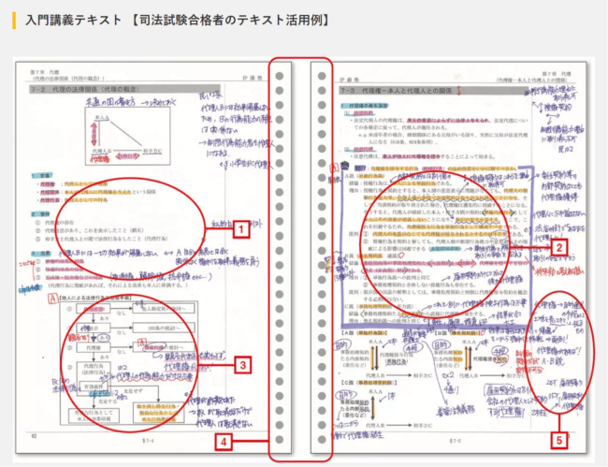Image resolution: width=608 pixels, height=467 pixels.
Task: Select the 本人A triangle diagram on the left page
Action: (x=127, y=136)
